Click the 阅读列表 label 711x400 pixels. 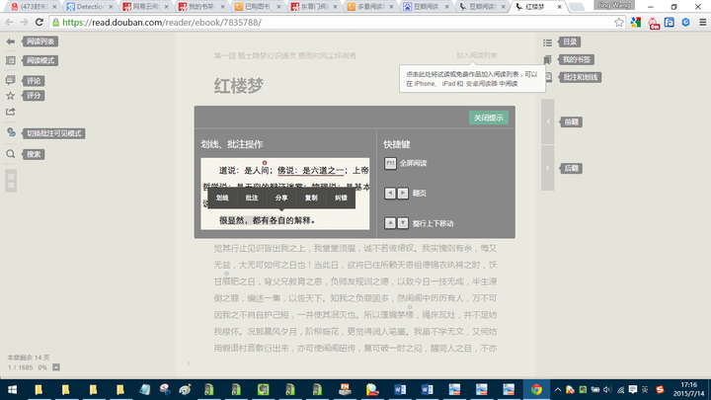click(x=40, y=41)
